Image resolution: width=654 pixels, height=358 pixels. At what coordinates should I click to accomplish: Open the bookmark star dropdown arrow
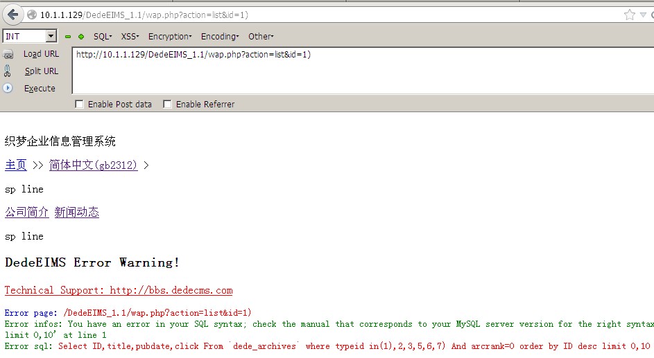pyautogui.click(x=643, y=15)
